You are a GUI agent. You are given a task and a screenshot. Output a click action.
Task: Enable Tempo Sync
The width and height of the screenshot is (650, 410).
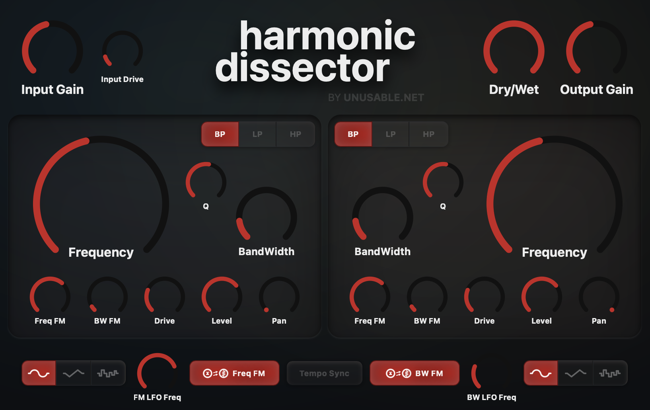click(x=324, y=373)
